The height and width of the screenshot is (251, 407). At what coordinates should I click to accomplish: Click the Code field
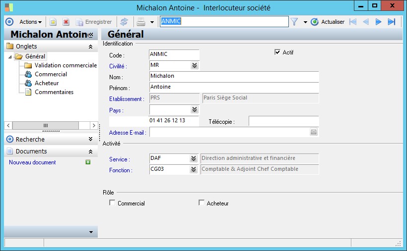(174, 54)
